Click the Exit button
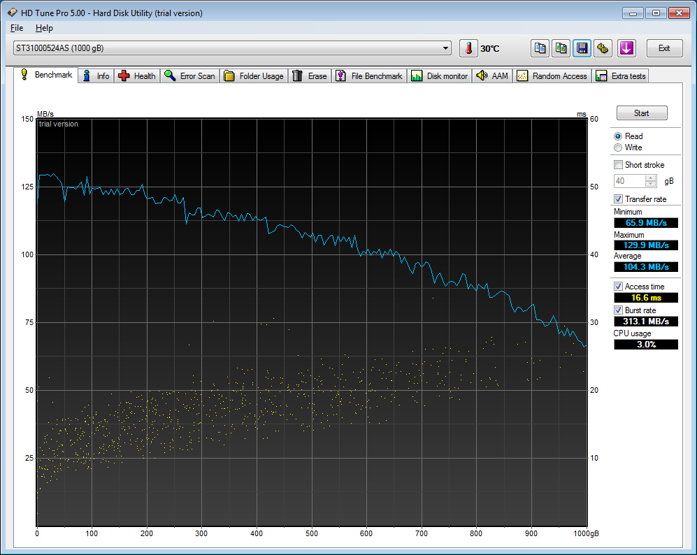This screenshot has width=697, height=555. click(x=663, y=48)
